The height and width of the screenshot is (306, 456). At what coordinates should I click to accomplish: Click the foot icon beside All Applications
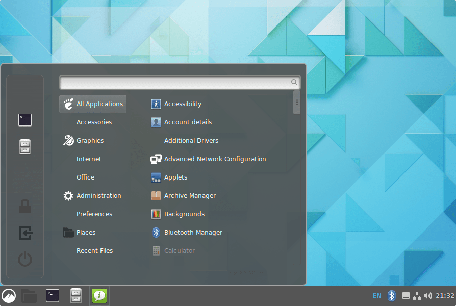coord(68,104)
